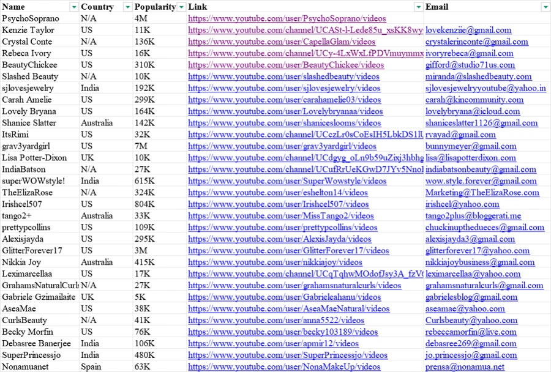Open the SuperWowstyle YouTube videos link
The width and height of the screenshot is (551, 372).
pos(287,181)
